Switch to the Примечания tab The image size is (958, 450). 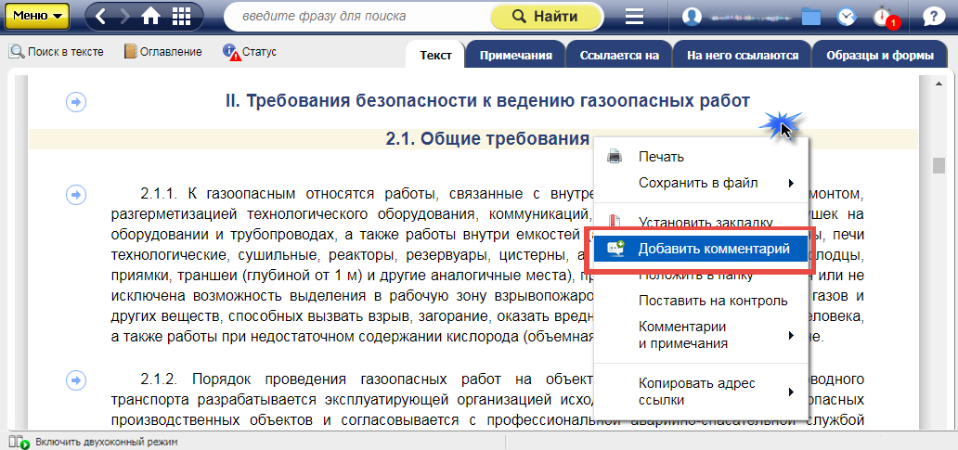coord(515,56)
